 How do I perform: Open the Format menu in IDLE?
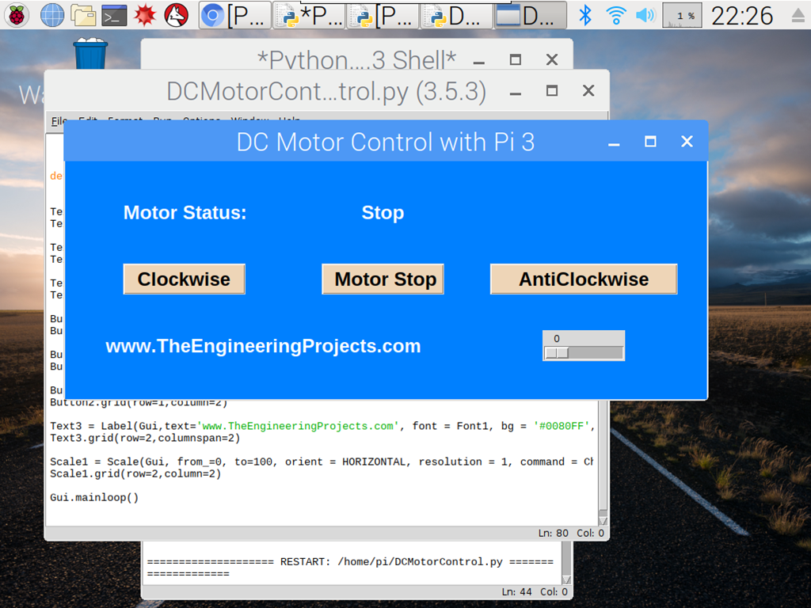point(124,120)
